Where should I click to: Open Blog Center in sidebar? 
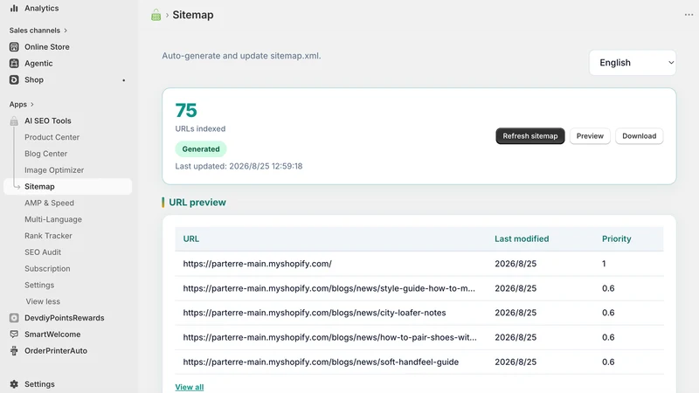tap(46, 154)
